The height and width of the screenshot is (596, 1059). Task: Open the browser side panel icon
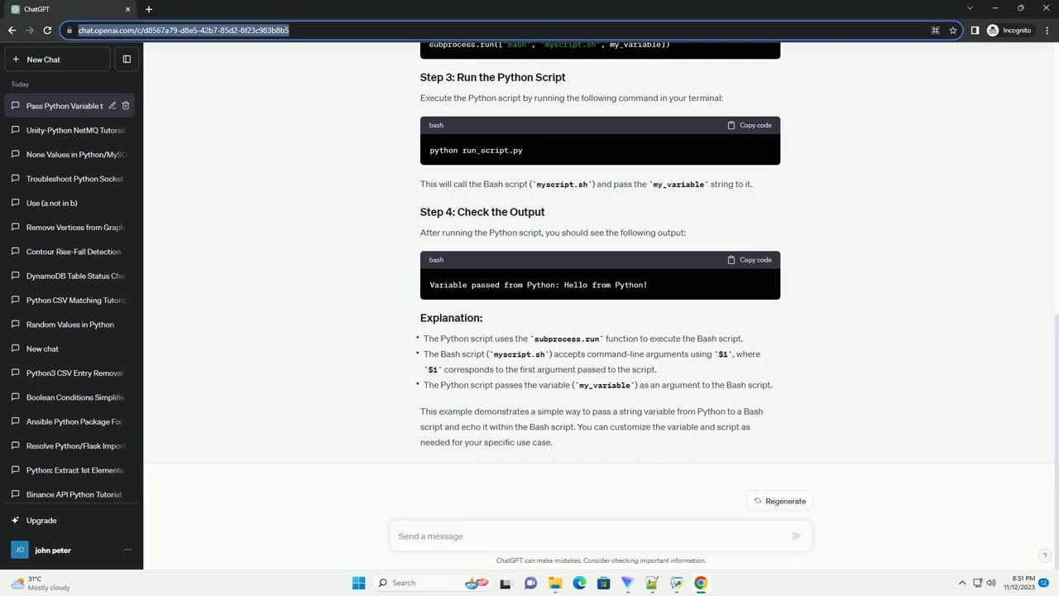point(975,31)
